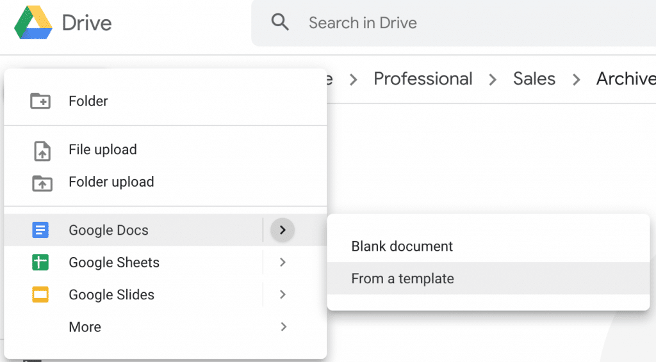This screenshot has height=362, width=656.
Task: Select the More menu entry
Action: pyautogui.click(x=85, y=327)
